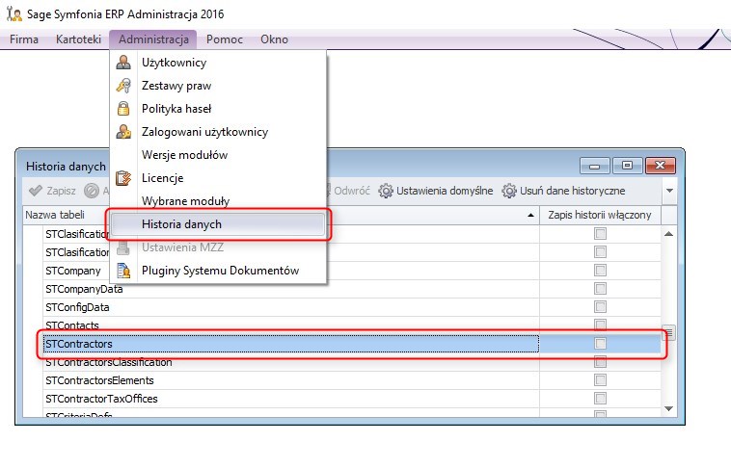Open the Kartoteki menu

pos(78,39)
